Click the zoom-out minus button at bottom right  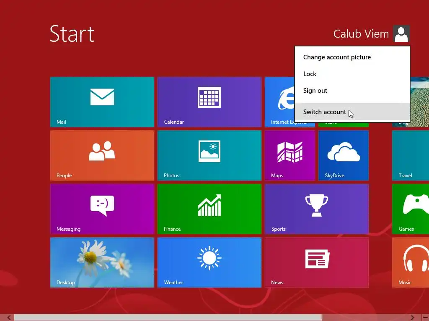click(x=426, y=318)
